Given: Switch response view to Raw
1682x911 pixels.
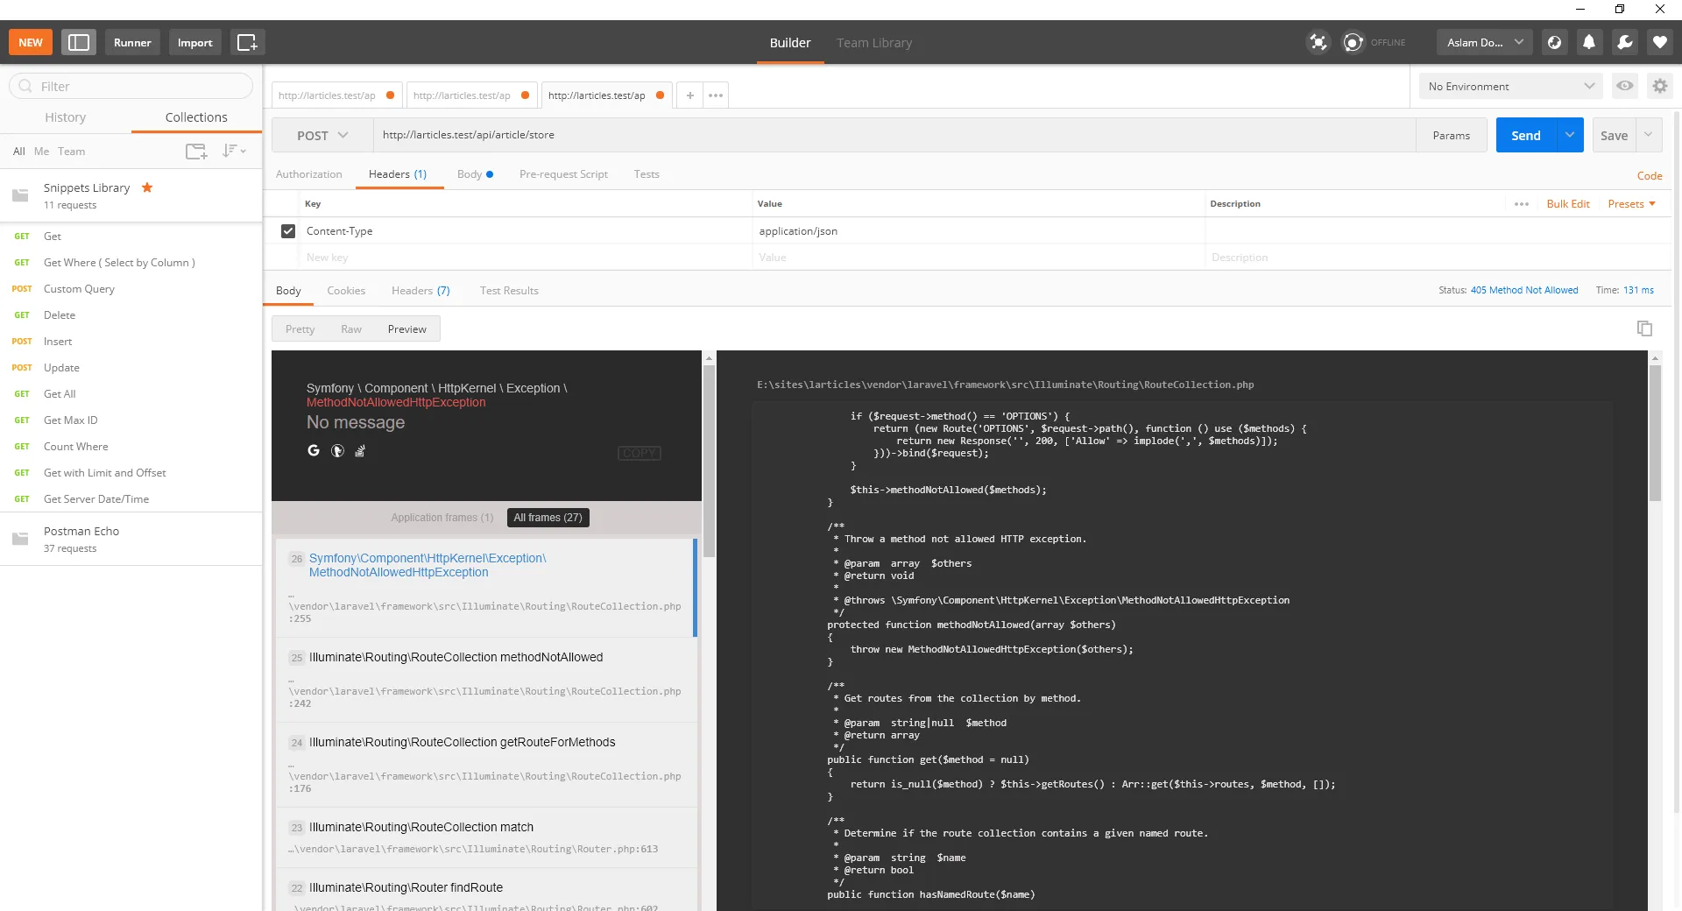Looking at the screenshot, I should click(x=351, y=329).
